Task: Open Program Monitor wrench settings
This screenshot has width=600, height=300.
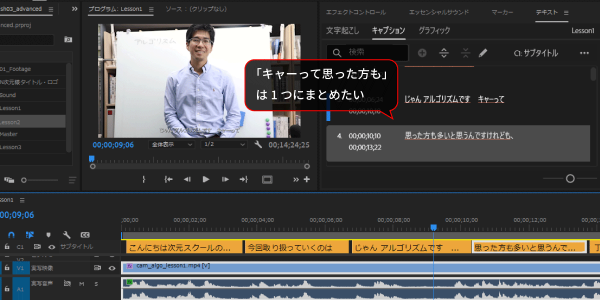Action: 258,144
